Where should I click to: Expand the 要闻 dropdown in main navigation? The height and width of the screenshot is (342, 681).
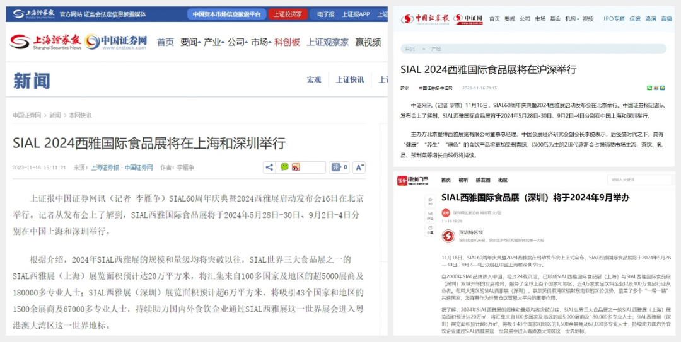click(x=190, y=42)
